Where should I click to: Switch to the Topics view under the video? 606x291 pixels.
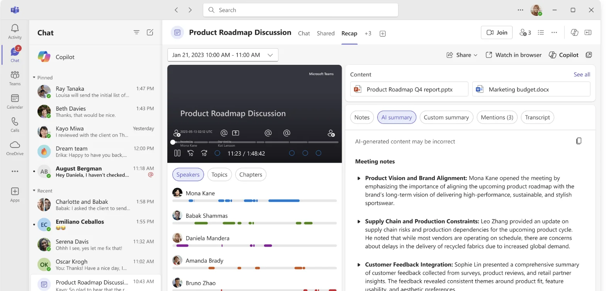coord(220,174)
